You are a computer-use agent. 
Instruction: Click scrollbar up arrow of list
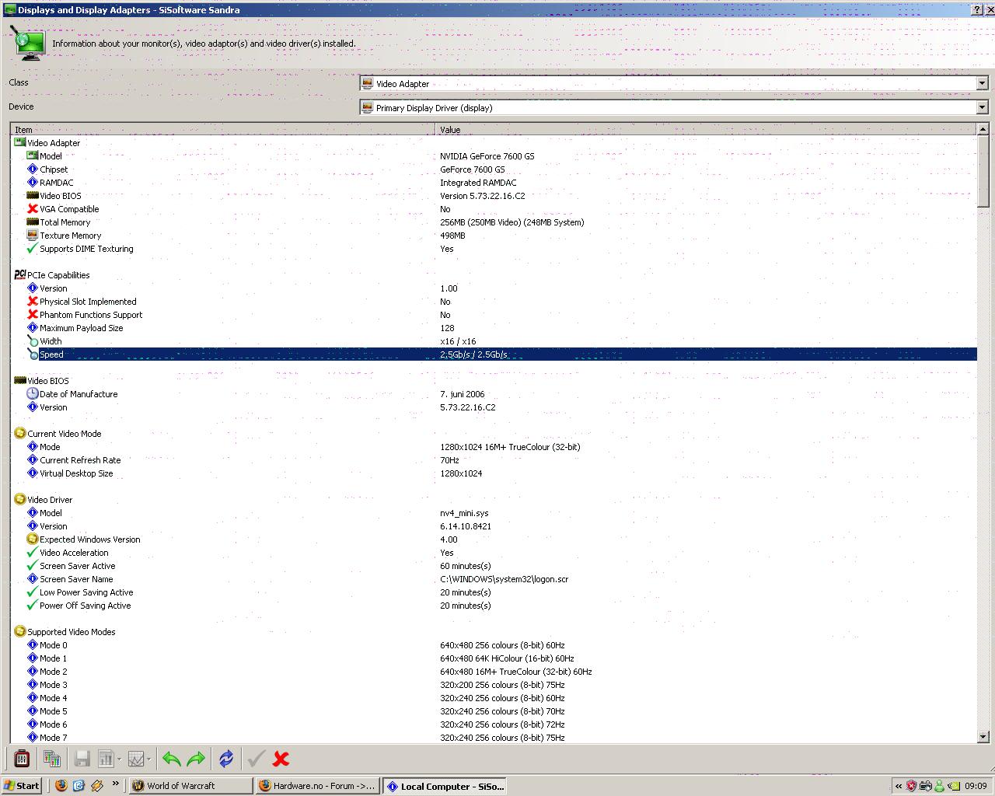[x=983, y=129]
